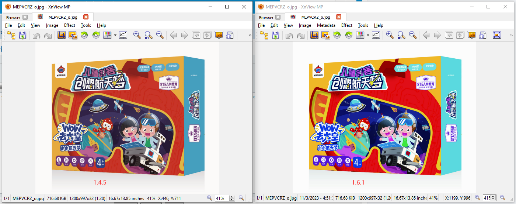Open the Levels curve tool in right window
The image size is (516, 204).
coord(376,35)
